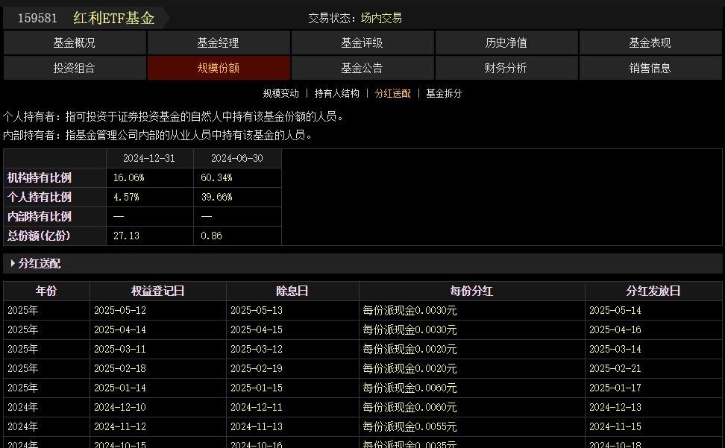The height and width of the screenshot is (448, 725).
Task: Click the fund code 159581
Action: point(37,18)
